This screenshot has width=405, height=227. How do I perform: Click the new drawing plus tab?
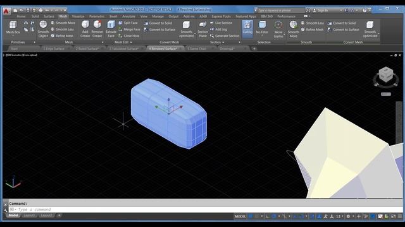coord(254,49)
